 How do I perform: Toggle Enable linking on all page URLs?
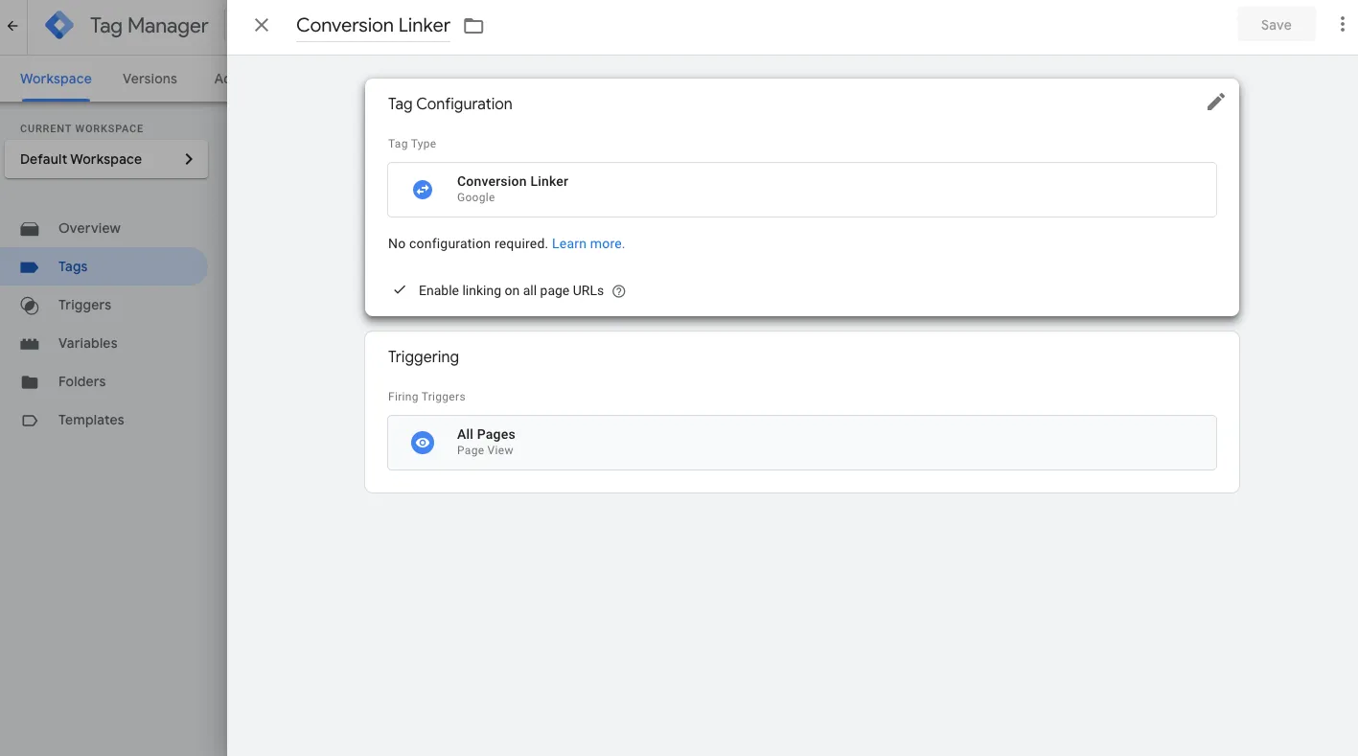coord(399,289)
